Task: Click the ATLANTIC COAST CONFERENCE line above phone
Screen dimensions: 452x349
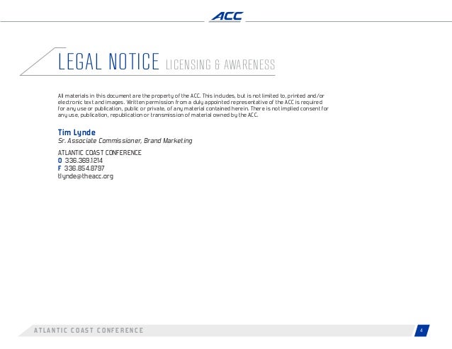Action: 100,153
